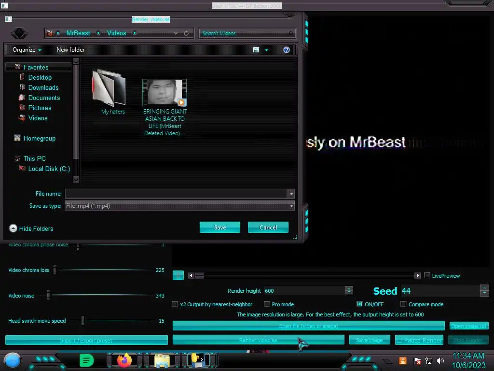Click navigation pane scrollbar up arrow
Image resolution: width=494 pixels, height=371 pixels.
(76, 61)
